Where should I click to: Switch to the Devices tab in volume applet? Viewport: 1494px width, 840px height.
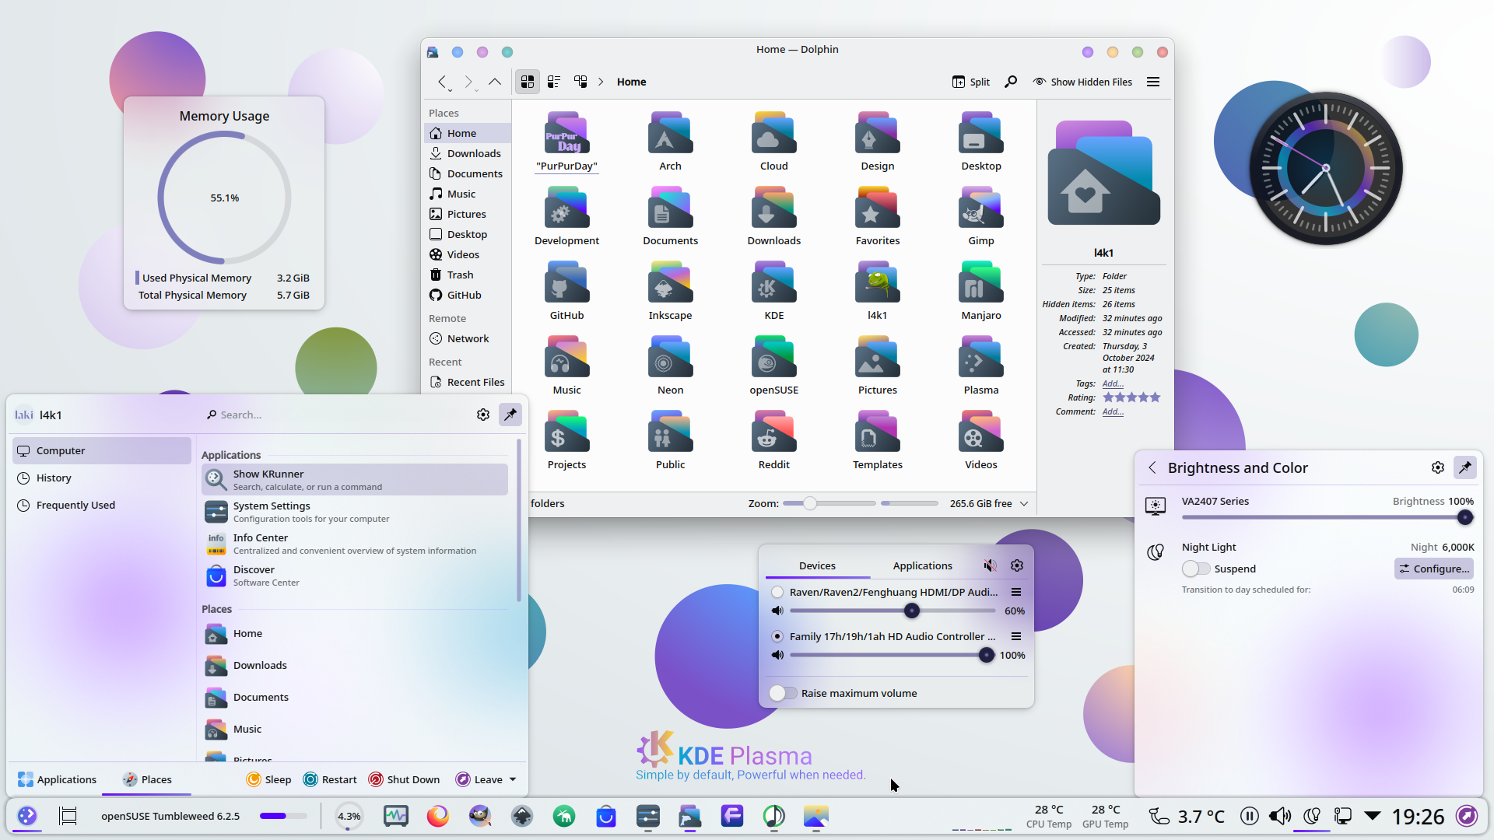tap(817, 565)
